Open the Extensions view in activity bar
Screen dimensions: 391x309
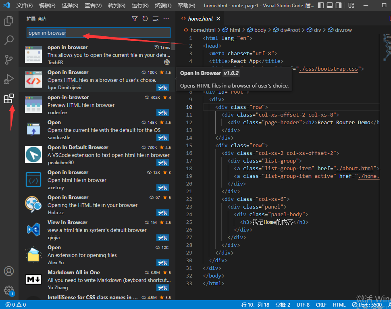9,98
